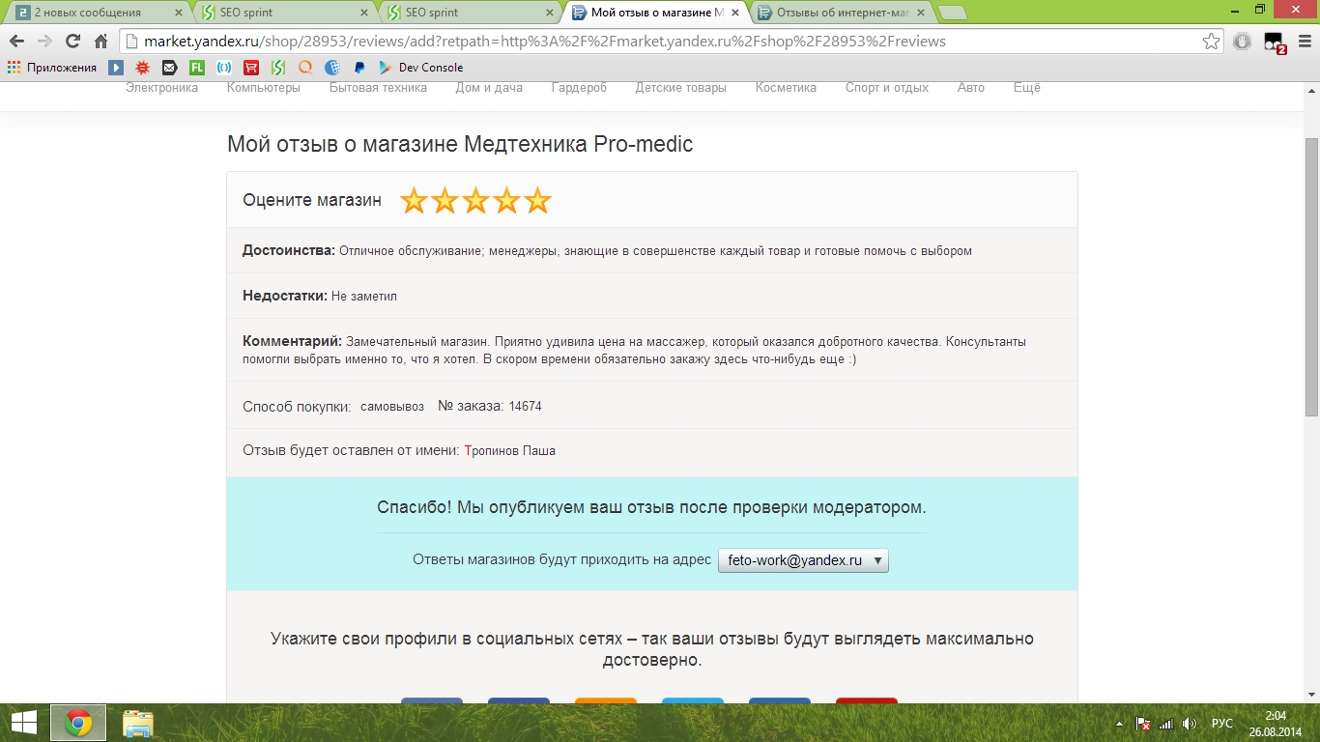1320x742 pixels.
Task: Go to the Спорт и отдых category
Action: click(x=887, y=88)
